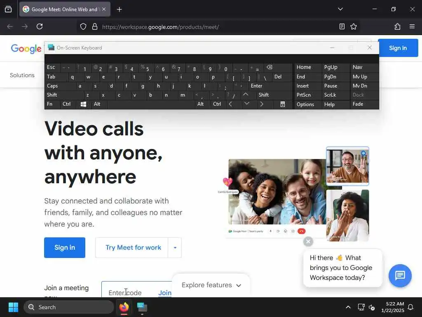Screen dimensions: 422x317
Task: Toggle reader view icon in address bar
Action: pyautogui.click(x=342, y=26)
